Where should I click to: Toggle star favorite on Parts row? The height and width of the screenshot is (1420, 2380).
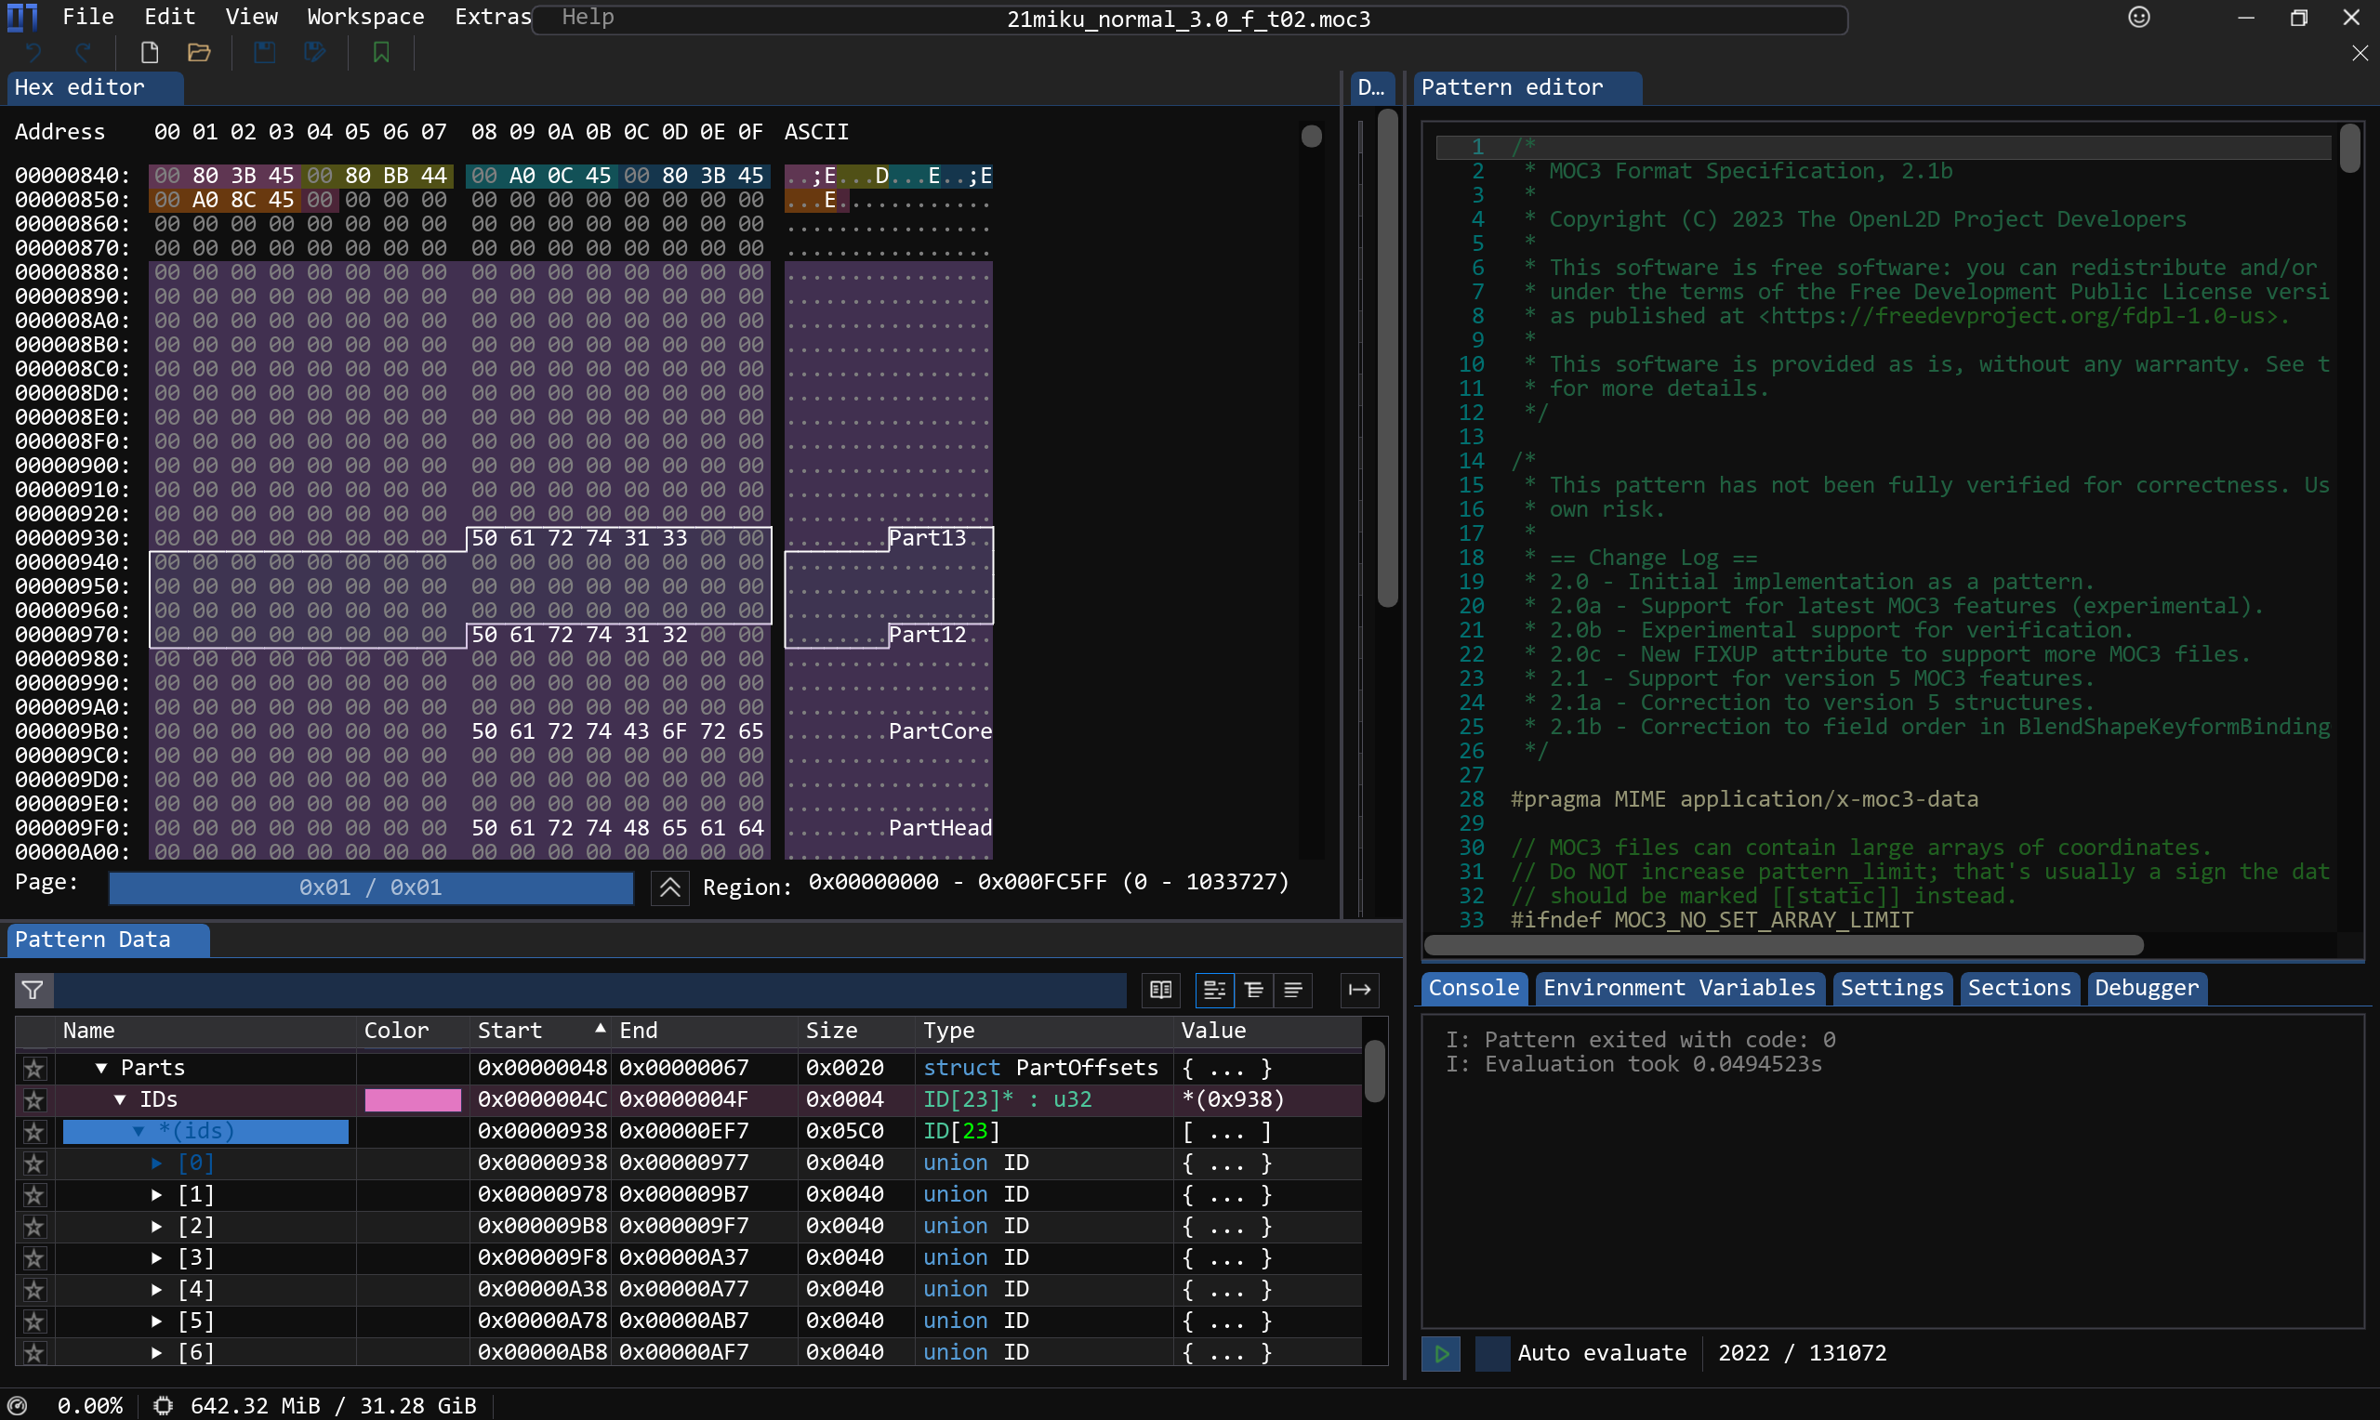click(x=33, y=1067)
